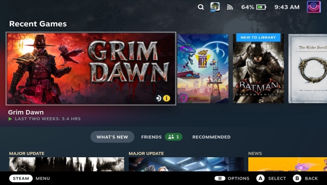
Task: Switch to the Recommended tab
Action: (x=211, y=137)
